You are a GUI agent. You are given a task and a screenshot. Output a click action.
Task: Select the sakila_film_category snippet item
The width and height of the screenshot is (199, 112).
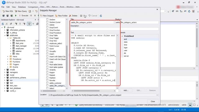pyautogui.click(x=57, y=86)
